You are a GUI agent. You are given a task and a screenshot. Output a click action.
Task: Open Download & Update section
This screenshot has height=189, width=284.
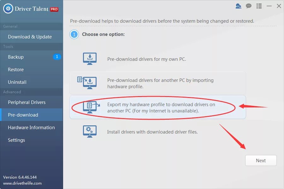(x=32, y=37)
